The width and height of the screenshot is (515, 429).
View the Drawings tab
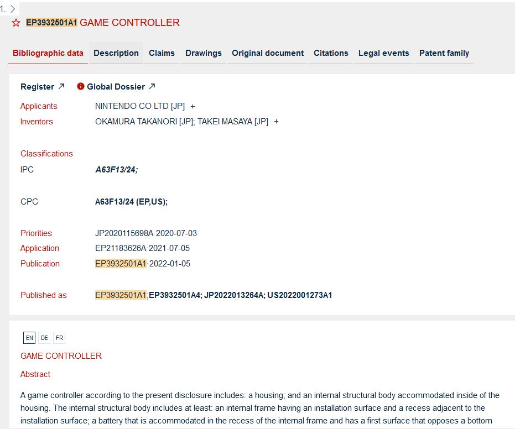pyautogui.click(x=203, y=53)
